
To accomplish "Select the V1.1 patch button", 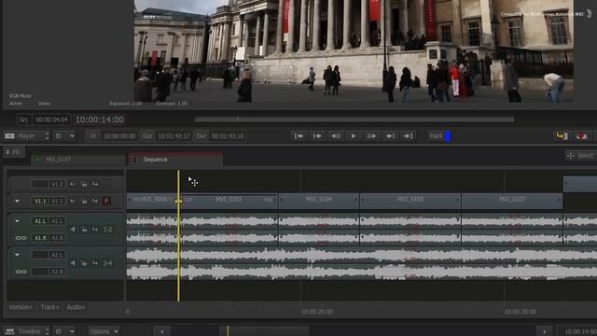I will point(40,201).
